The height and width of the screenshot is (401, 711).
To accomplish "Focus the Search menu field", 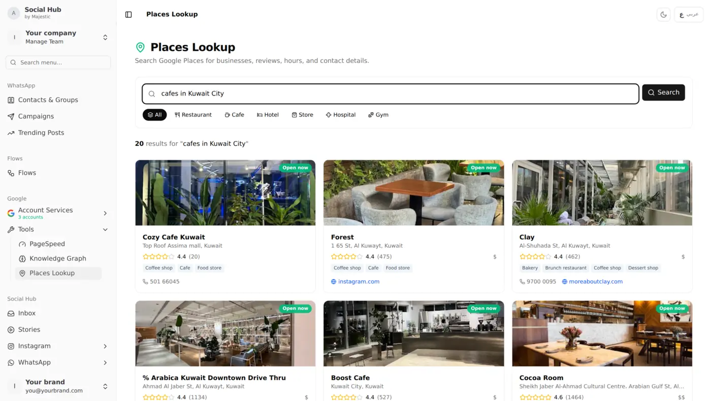I will tap(58, 62).
